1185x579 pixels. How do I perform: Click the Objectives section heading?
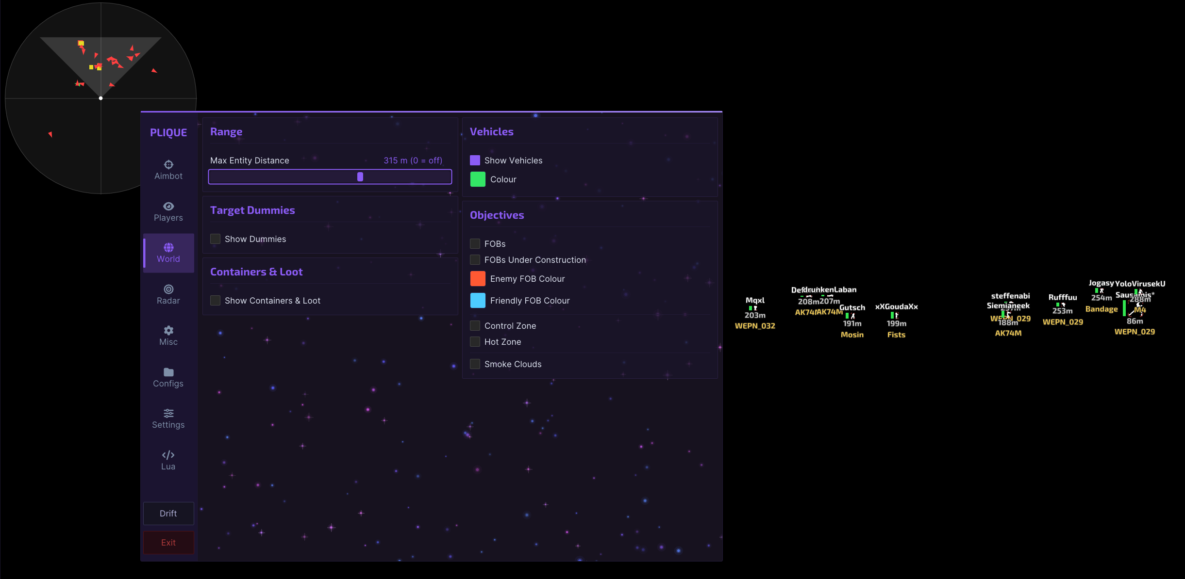497,215
